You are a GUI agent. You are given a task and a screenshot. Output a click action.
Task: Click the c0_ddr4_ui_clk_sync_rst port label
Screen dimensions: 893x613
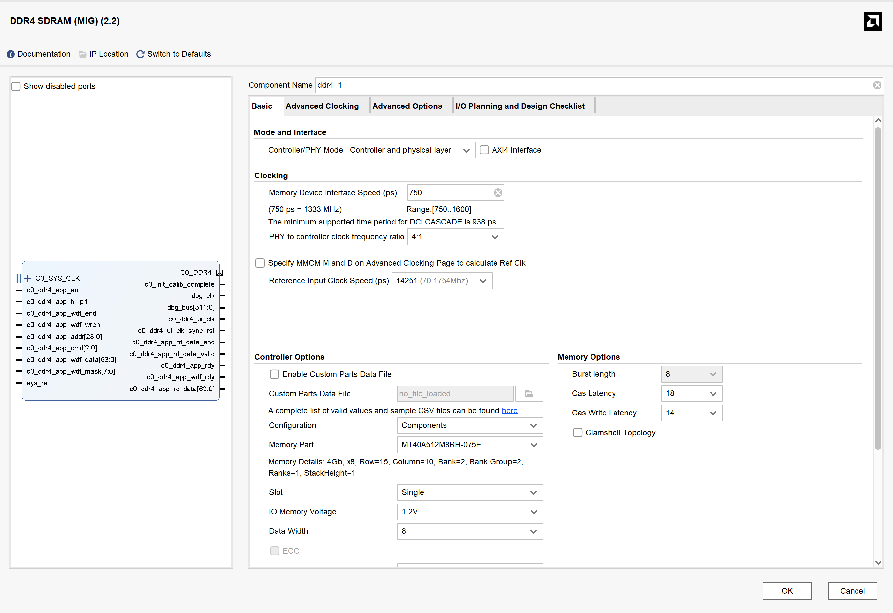[x=176, y=331]
